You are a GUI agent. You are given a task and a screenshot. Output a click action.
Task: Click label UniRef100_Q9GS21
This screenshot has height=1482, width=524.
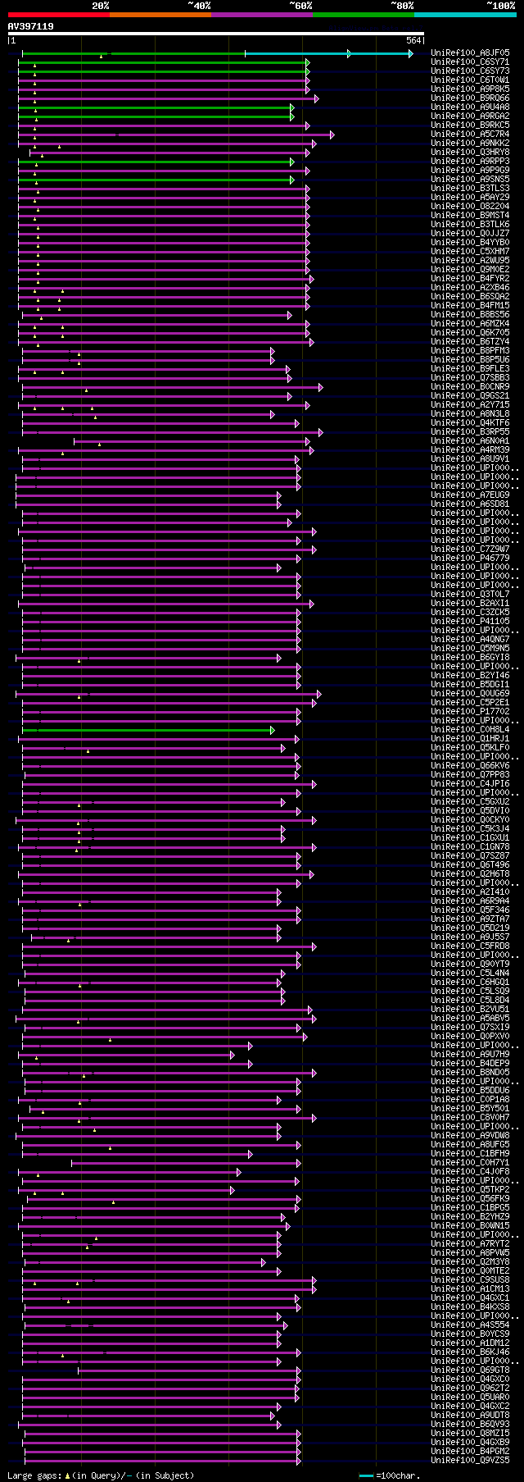[470, 396]
